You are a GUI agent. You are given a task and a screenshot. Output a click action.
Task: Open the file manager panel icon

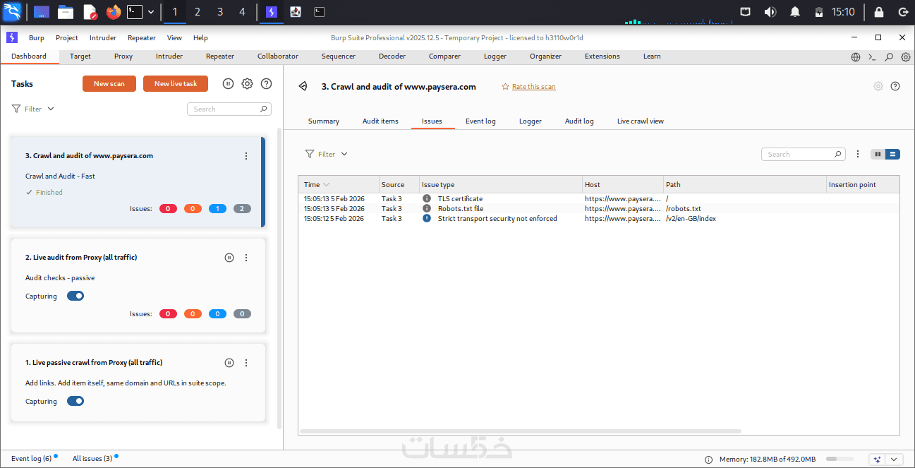66,11
